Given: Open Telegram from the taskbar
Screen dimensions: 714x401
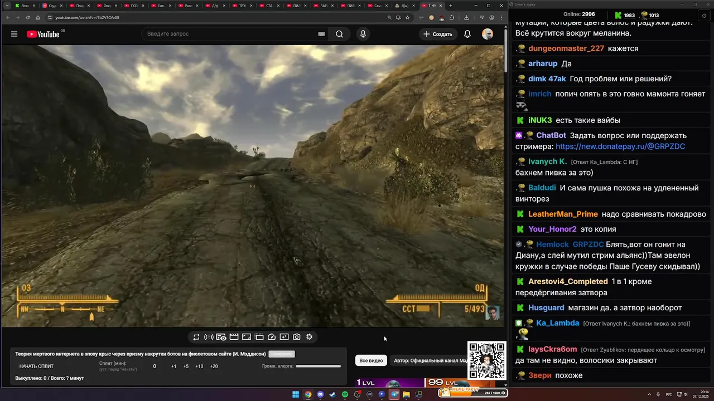Looking at the screenshot, I should click(394, 395).
